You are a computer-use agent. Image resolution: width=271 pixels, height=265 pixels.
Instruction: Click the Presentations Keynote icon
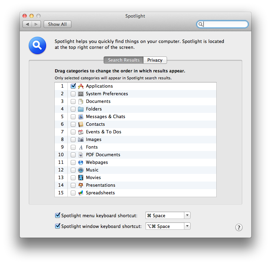[81, 185]
